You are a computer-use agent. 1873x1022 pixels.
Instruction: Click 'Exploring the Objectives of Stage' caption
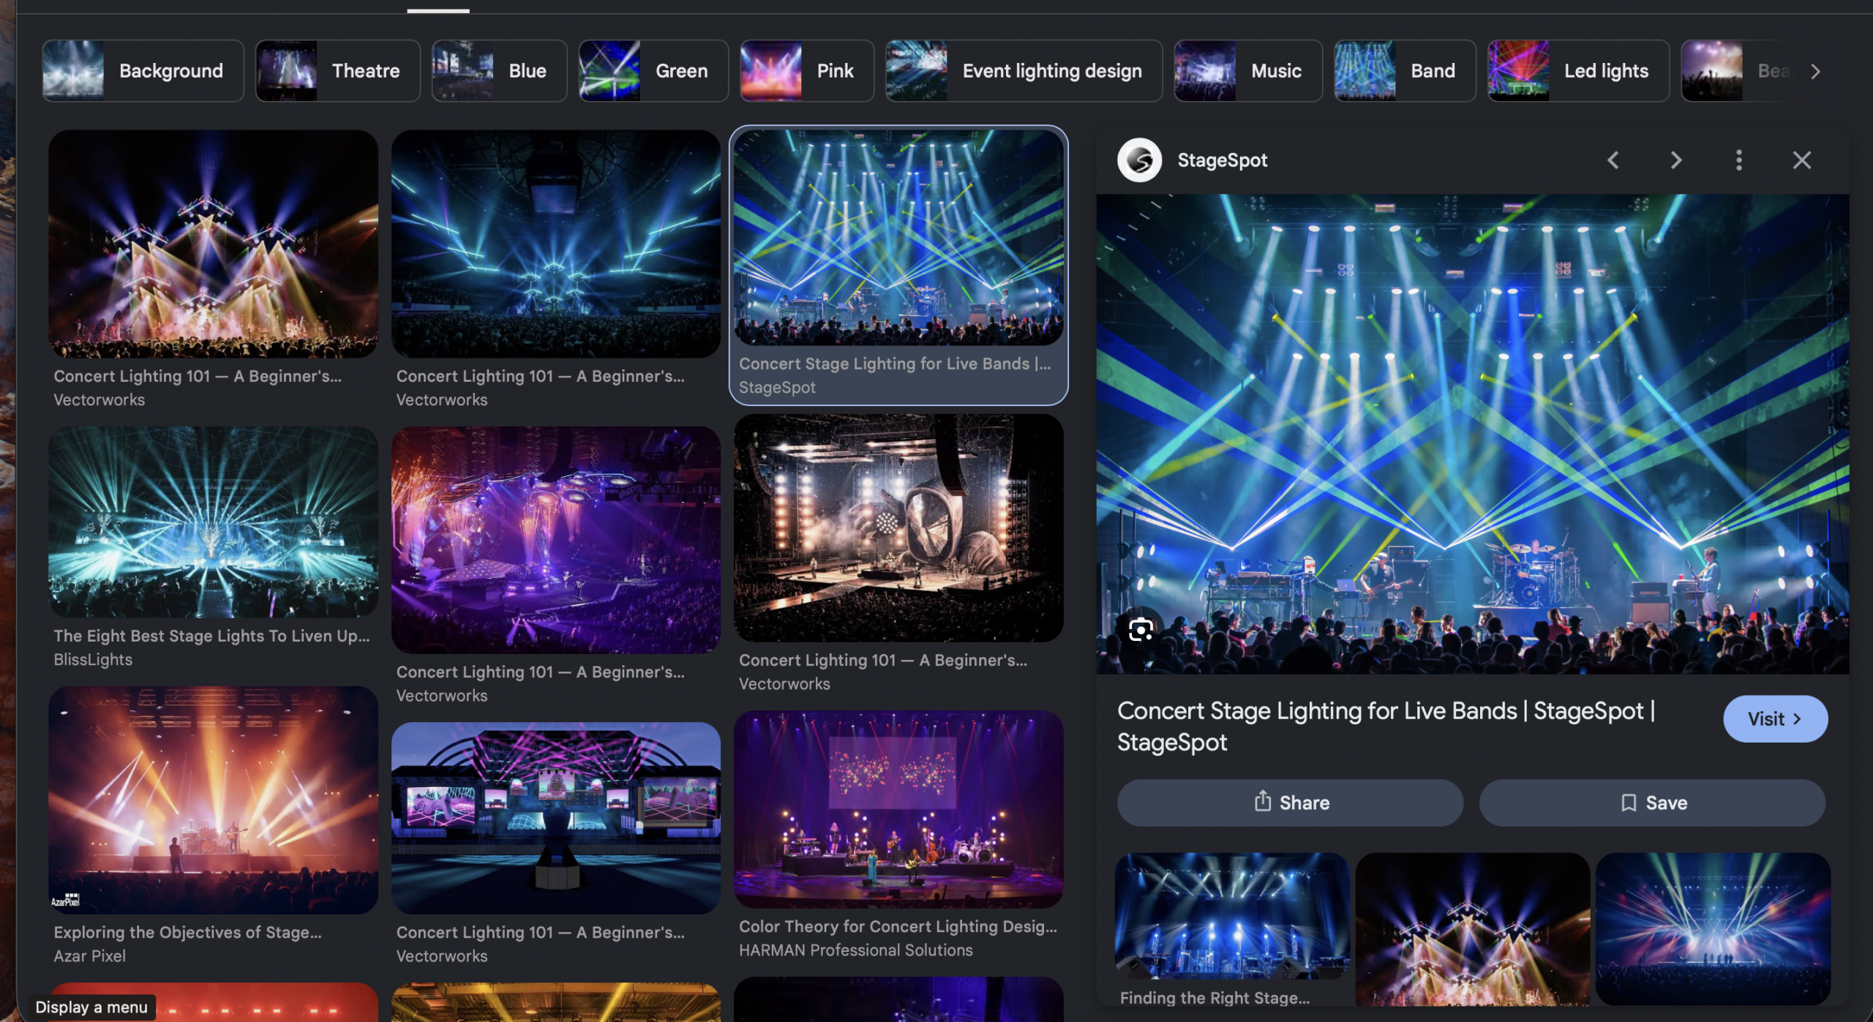click(x=187, y=932)
